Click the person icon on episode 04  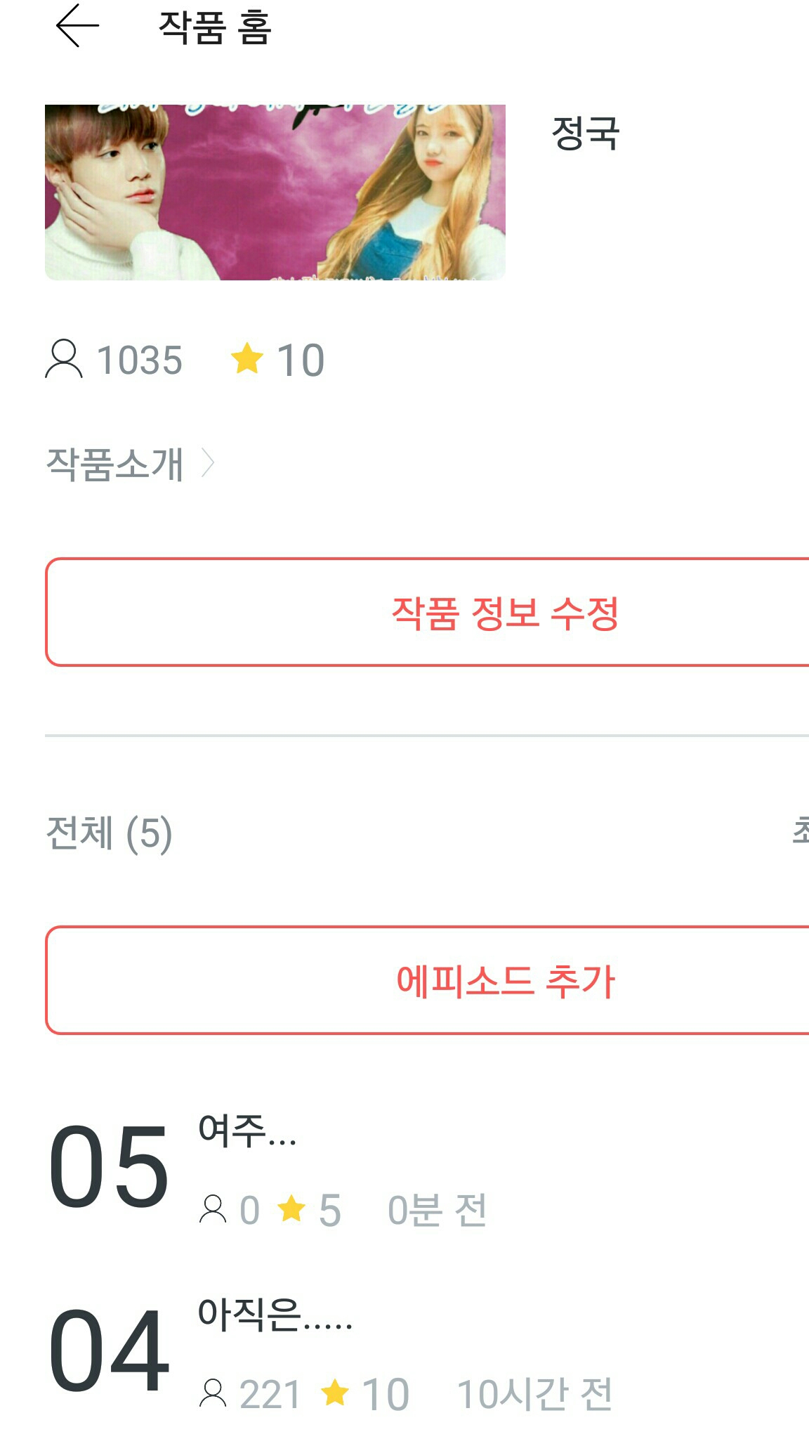coord(213,1393)
